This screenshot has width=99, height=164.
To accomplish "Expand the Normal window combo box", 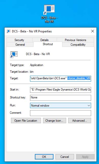I will pos(61,106).
